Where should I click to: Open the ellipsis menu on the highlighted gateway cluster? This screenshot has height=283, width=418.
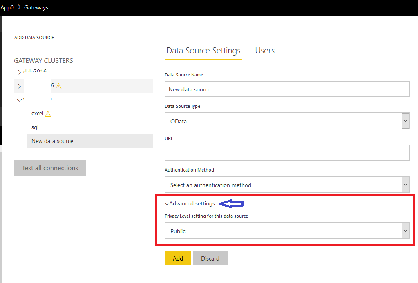click(x=145, y=86)
